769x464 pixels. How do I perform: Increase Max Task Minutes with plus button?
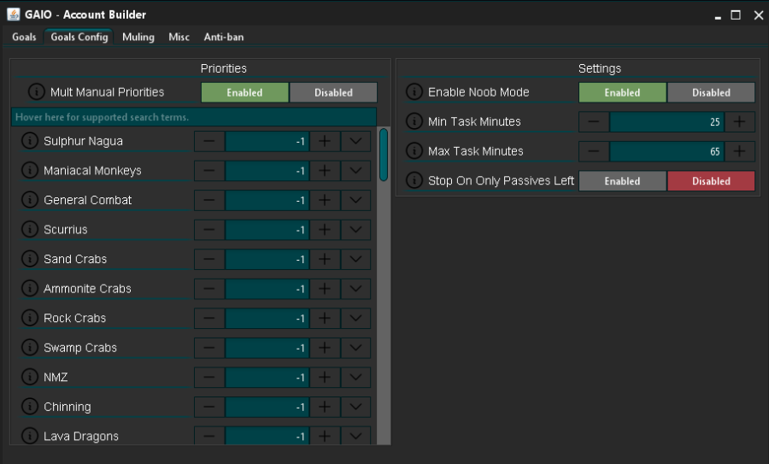point(740,151)
